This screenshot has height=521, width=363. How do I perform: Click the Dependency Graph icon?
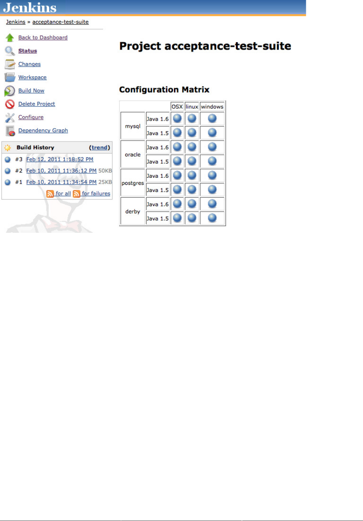tap(10, 130)
